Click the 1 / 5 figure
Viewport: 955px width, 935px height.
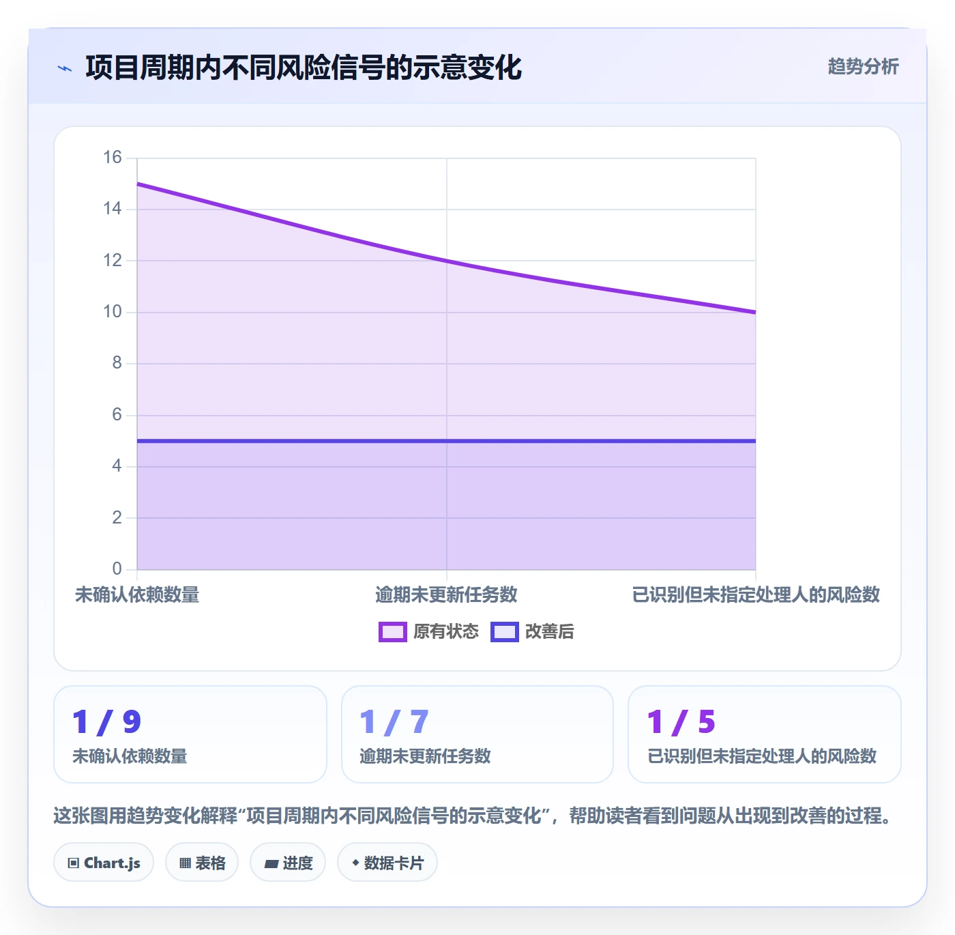click(681, 722)
